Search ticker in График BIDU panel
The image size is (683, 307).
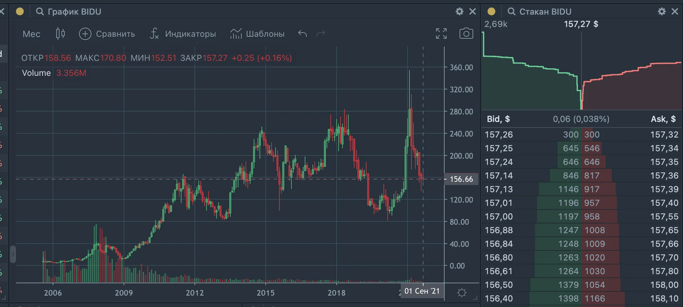coord(40,12)
